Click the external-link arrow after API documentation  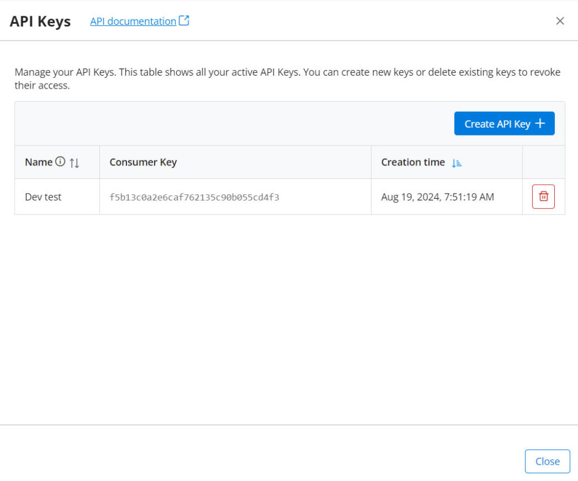pyautogui.click(x=184, y=20)
